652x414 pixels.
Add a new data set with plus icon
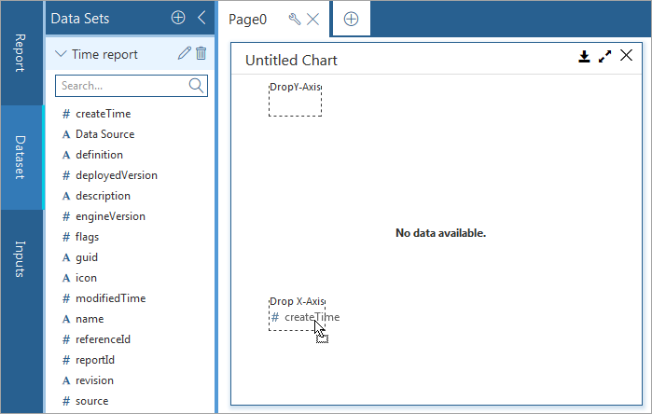(x=178, y=18)
